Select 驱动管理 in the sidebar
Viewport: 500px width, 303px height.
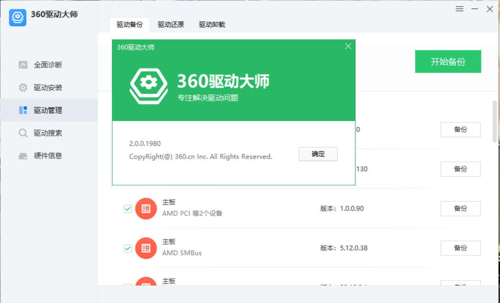(49, 110)
